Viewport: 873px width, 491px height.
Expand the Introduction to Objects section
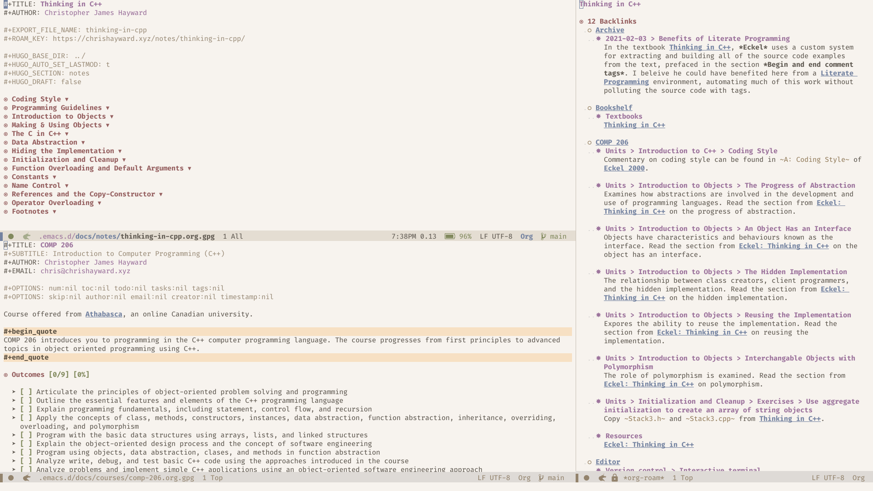pyautogui.click(x=111, y=116)
